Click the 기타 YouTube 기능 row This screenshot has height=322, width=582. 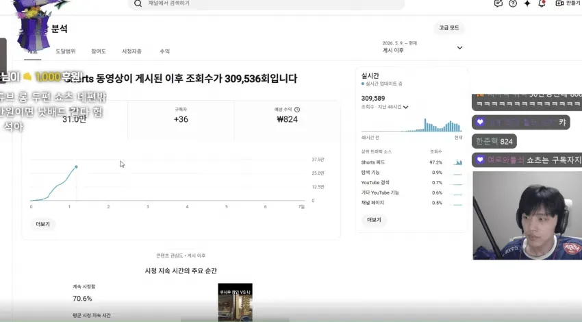(x=412, y=193)
